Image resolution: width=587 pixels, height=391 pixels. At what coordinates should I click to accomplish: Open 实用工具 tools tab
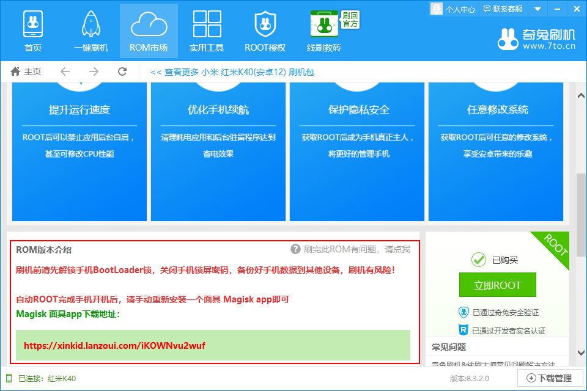(207, 31)
